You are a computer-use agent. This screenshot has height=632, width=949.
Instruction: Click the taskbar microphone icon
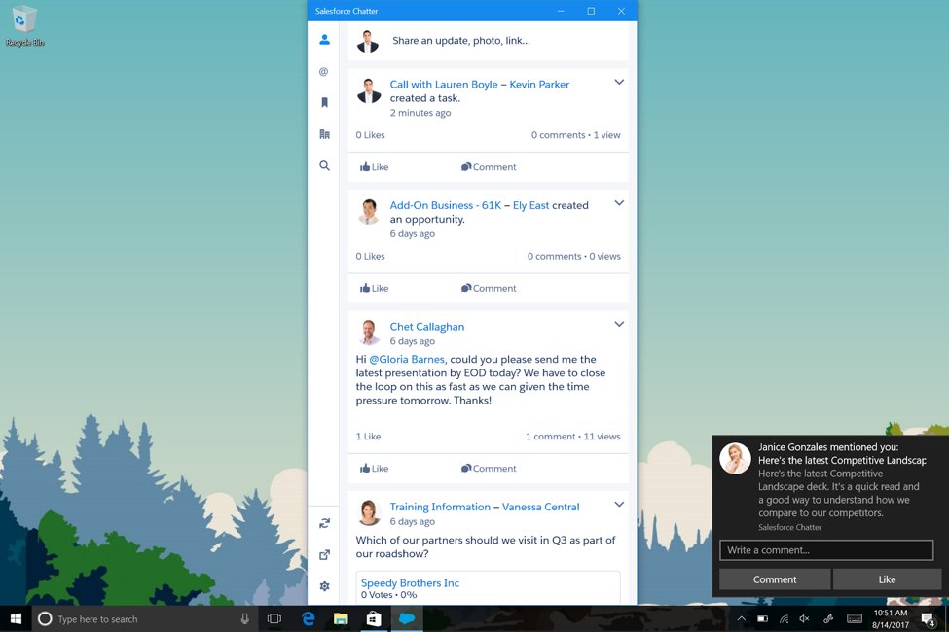[x=244, y=618]
